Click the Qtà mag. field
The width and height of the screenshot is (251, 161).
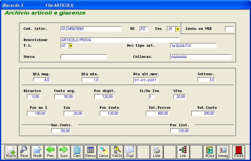pos(42,80)
